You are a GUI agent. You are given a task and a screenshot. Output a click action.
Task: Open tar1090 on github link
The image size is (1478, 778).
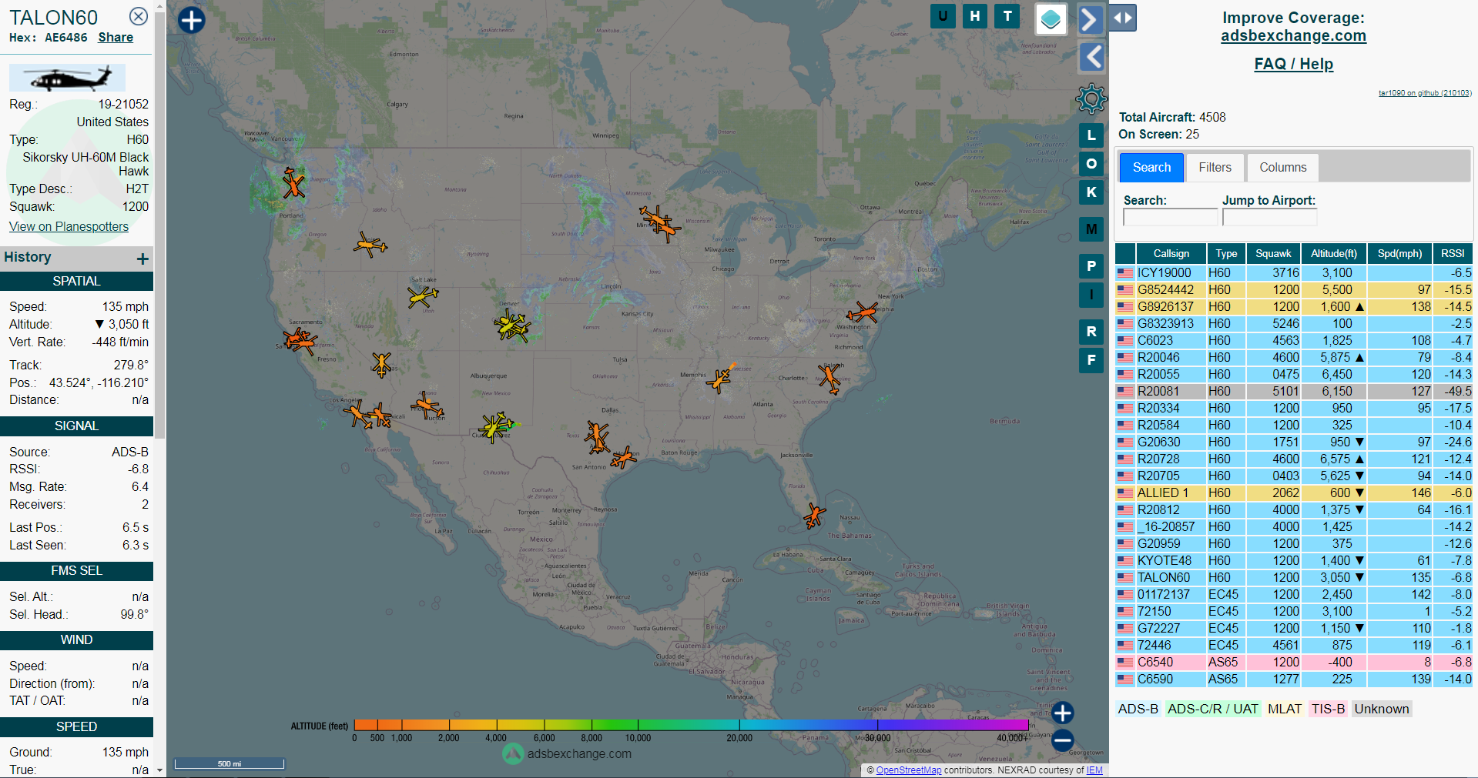(x=1425, y=93)
